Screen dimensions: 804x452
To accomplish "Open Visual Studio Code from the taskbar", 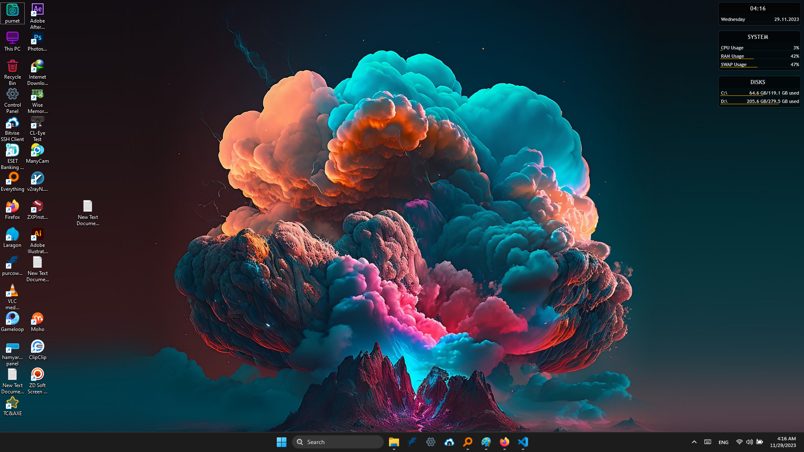I will point(523,442).
